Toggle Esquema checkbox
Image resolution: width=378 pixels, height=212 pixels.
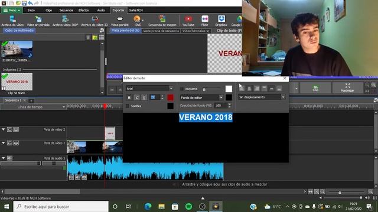click(182, 89)
